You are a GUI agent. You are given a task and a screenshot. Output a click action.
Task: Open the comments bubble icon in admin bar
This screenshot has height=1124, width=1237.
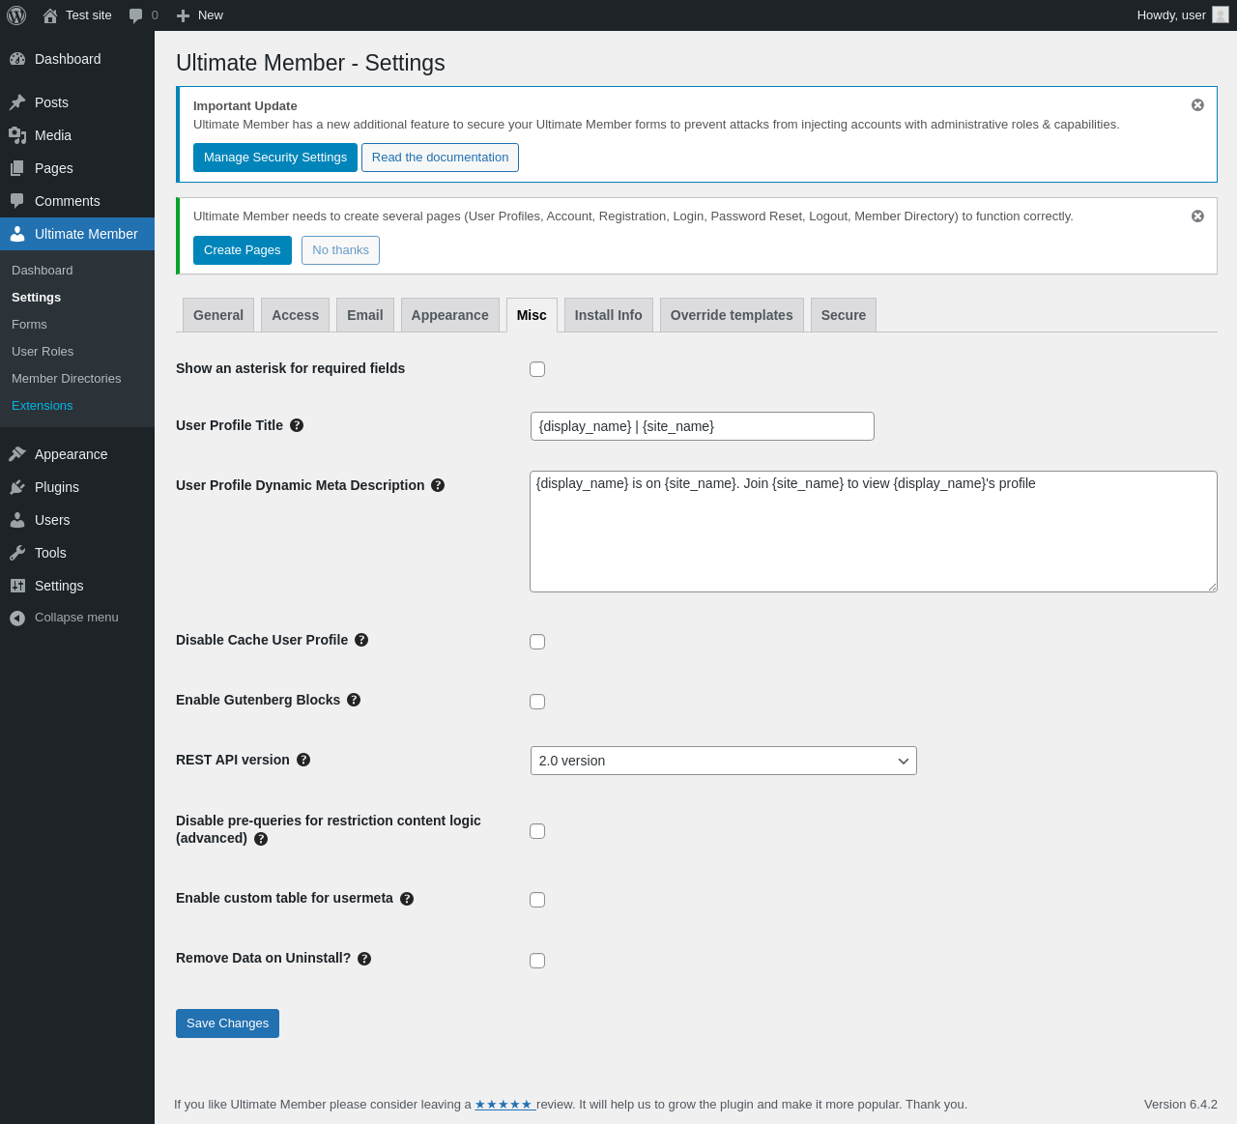point(136,15)
